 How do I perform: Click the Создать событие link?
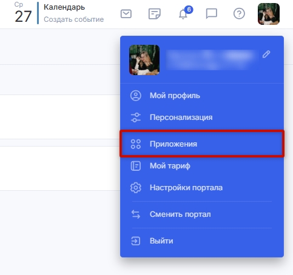[74, 19]
